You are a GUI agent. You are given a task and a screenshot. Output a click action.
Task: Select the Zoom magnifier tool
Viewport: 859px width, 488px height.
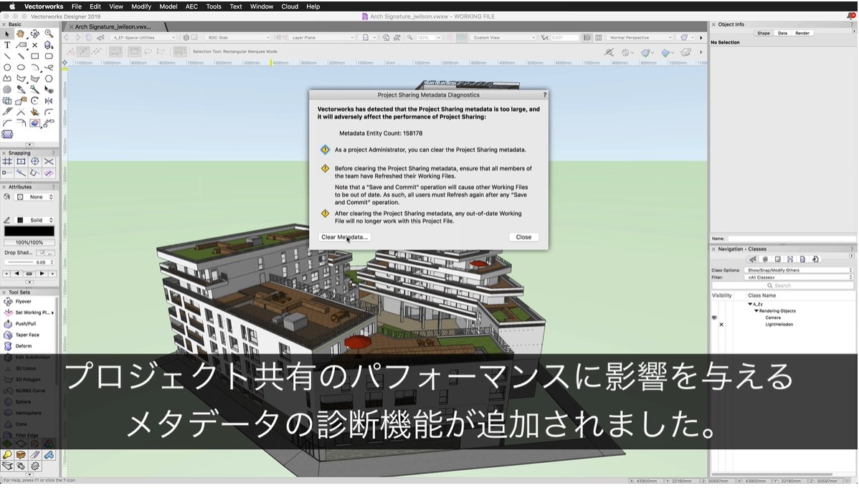[x=49, y=34]
